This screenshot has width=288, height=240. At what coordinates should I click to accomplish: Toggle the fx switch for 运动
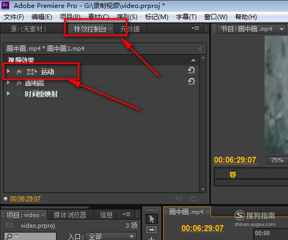tap(19, 71)
